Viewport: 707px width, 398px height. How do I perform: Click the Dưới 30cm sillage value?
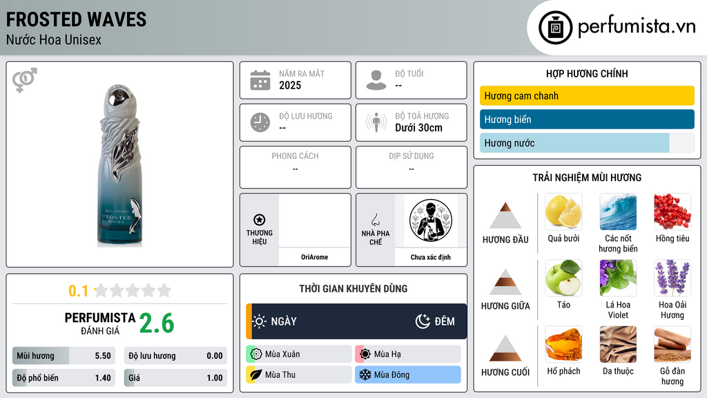pyautogui.click(x=419, y=128)
